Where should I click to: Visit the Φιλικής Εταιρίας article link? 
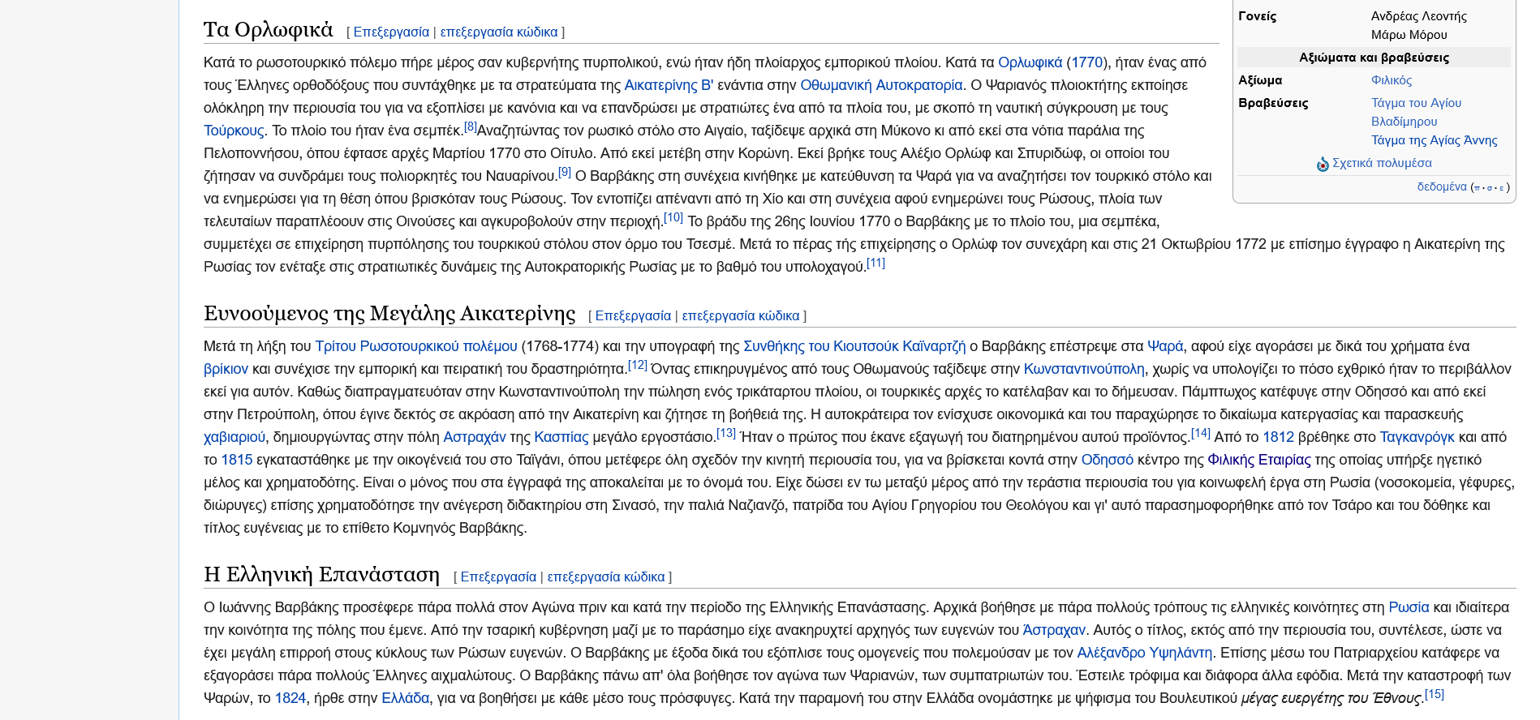click(x=1258, y=460)
